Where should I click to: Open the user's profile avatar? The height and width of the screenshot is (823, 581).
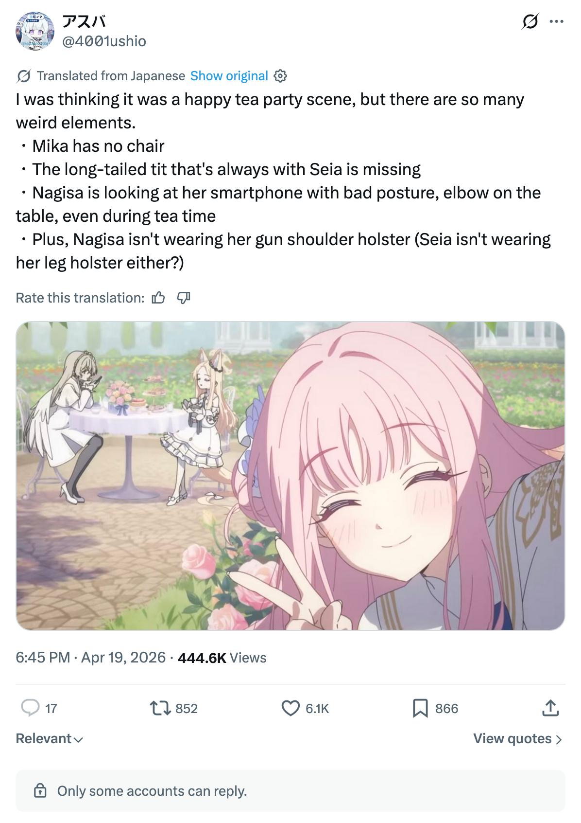tap(35, 31)
